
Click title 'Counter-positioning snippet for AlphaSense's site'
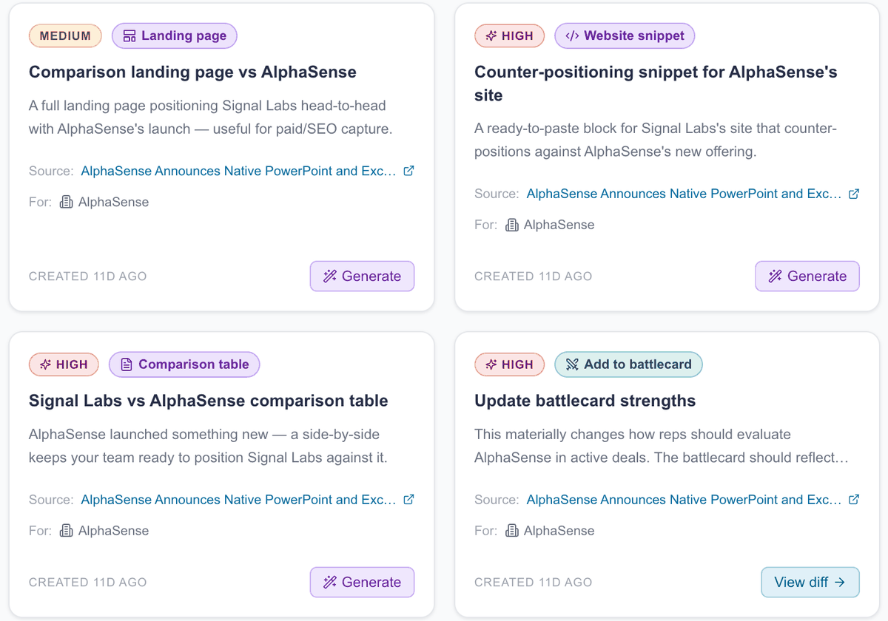point(656,84)
